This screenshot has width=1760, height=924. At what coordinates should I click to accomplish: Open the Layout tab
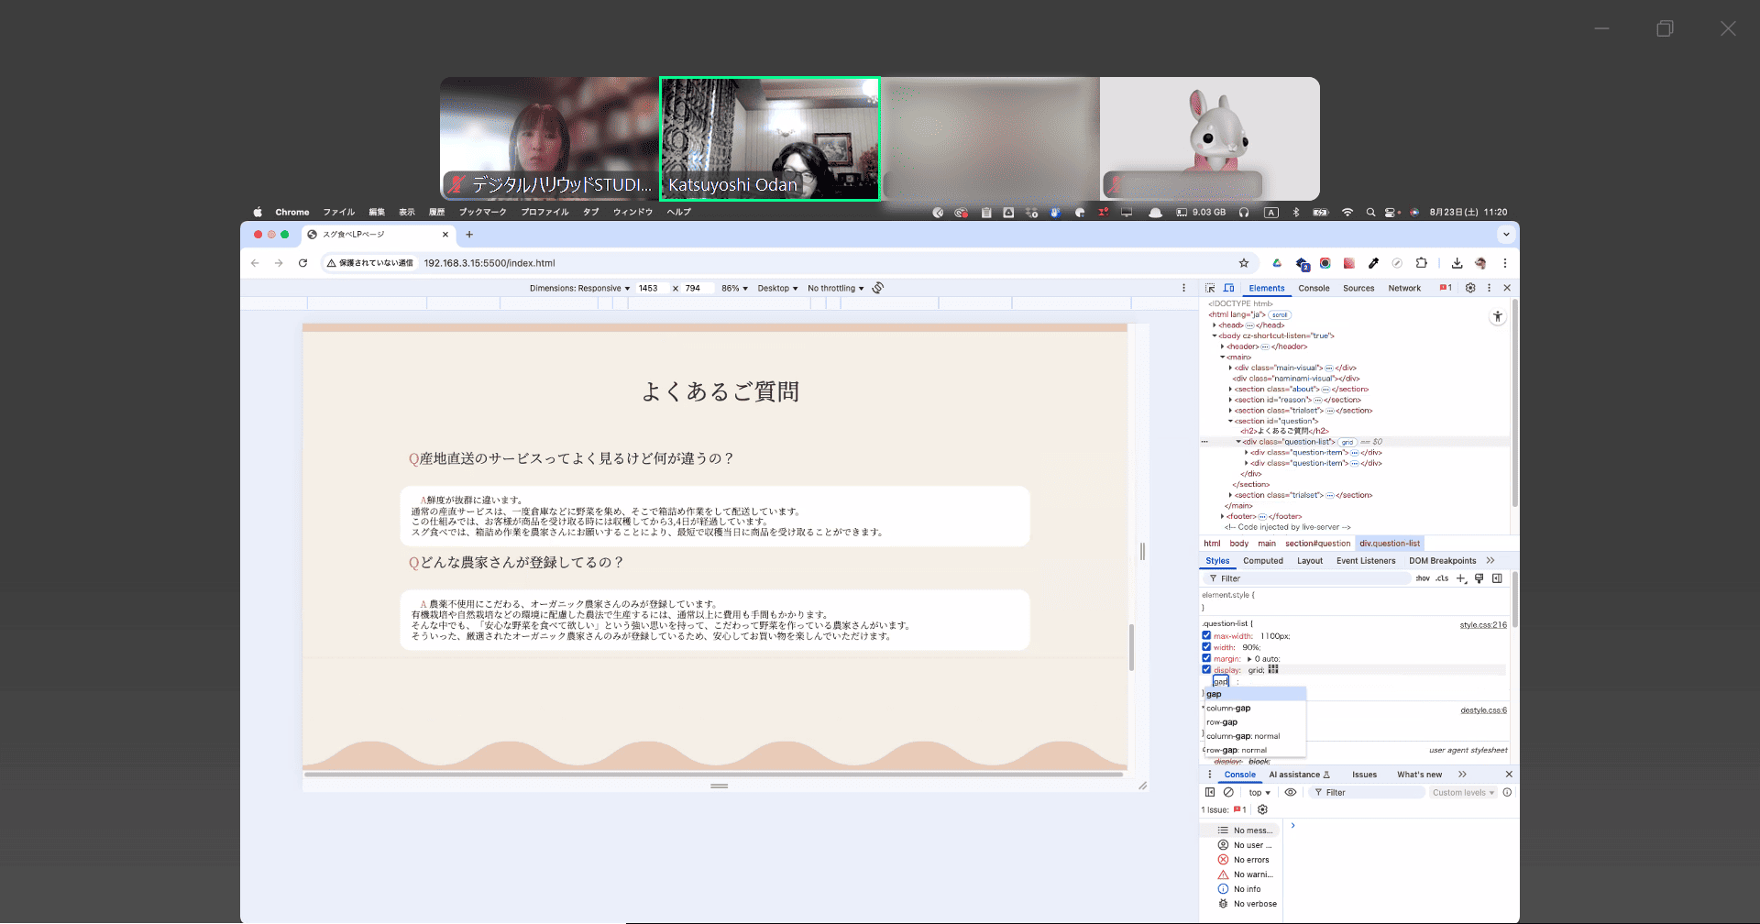(x=1310, y=561)
